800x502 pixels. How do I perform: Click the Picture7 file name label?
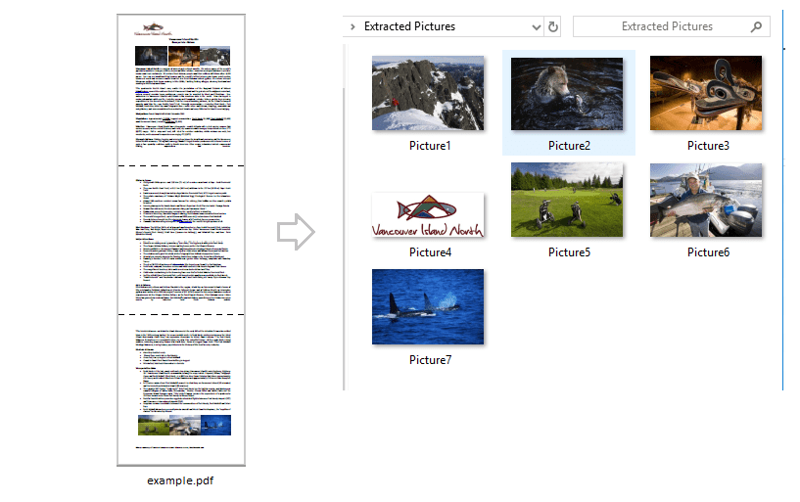[x=429, y=360]
